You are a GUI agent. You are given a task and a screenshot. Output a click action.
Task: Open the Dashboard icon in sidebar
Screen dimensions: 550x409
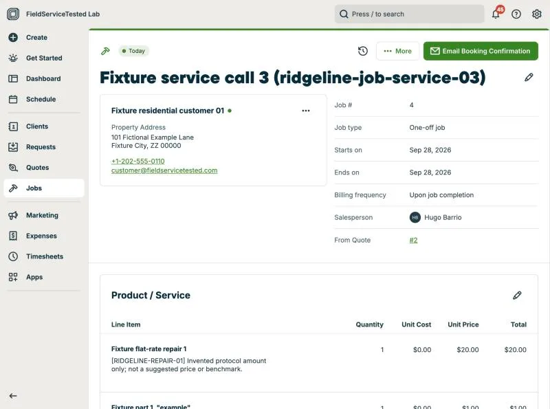click(13, 78)
